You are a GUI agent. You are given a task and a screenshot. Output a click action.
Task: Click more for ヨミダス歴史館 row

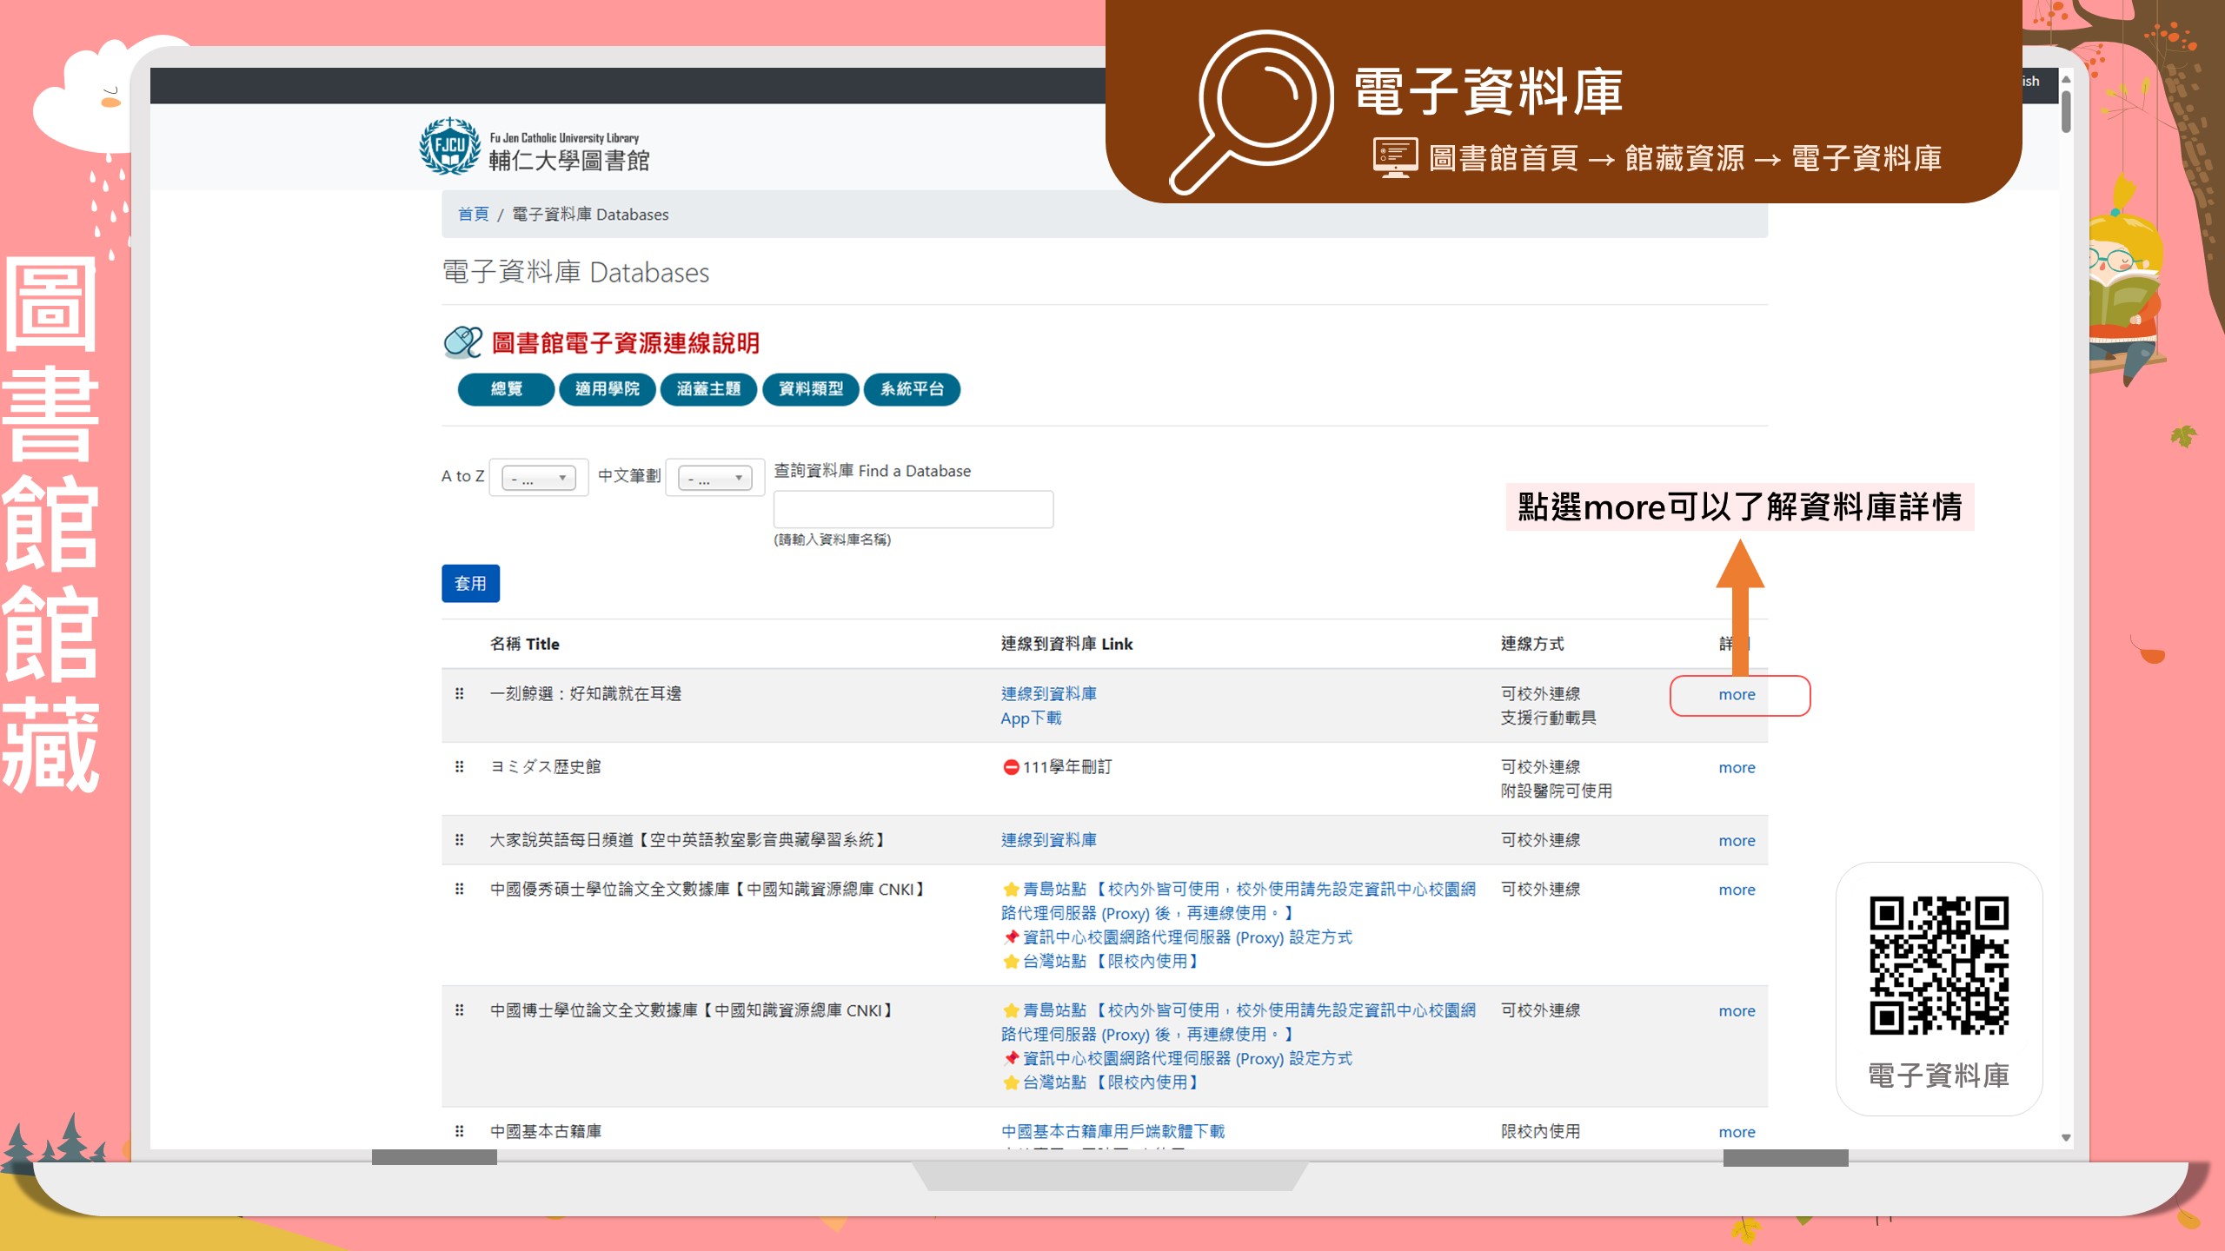(1737, 767)
